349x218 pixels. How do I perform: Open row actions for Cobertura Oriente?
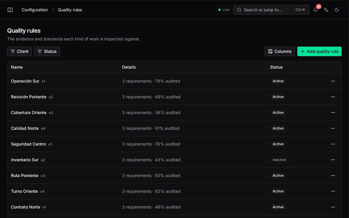[x=333, y=113]
